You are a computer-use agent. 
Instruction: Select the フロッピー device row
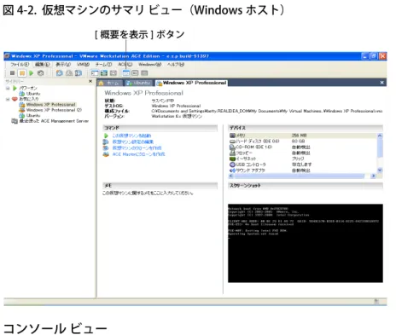(x=303, y=153)
